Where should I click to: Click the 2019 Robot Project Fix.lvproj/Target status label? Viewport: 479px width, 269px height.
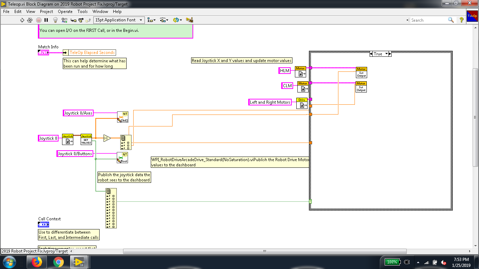34,251
